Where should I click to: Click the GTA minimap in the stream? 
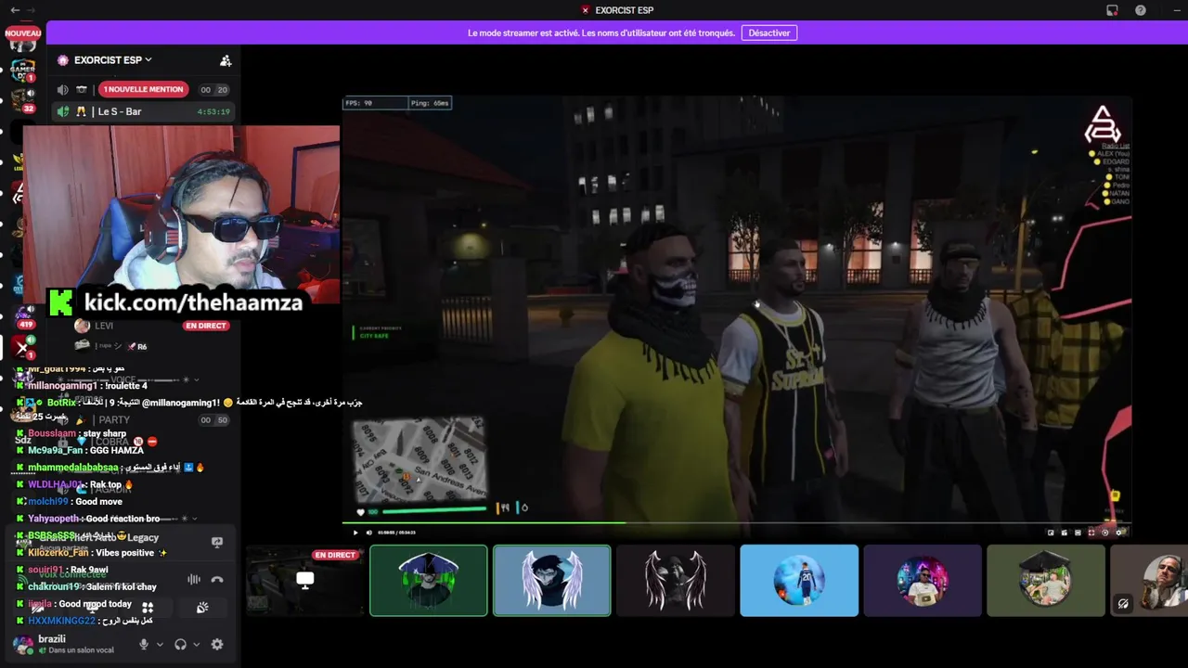click(x=419, y=460)
